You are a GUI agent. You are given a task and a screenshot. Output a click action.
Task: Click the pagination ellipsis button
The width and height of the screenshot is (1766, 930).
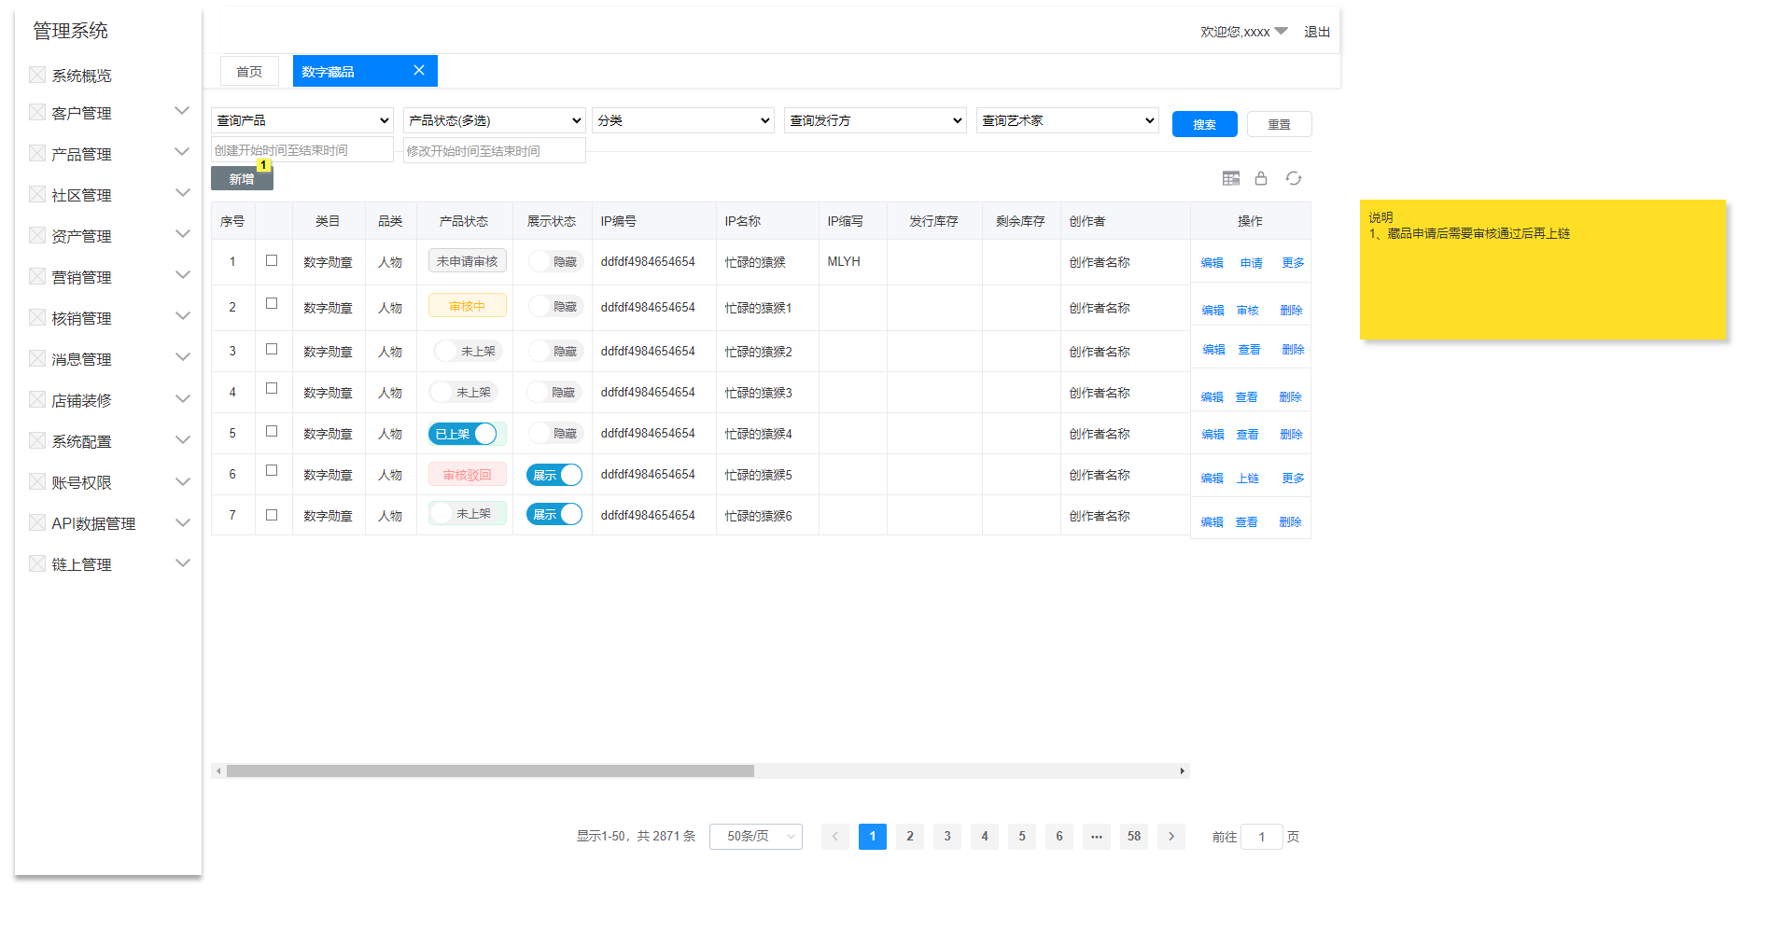tap(1097, 836)
